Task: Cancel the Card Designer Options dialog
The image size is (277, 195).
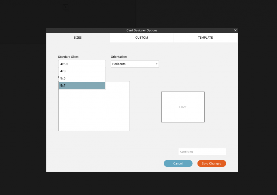Action: coord(178,163)
